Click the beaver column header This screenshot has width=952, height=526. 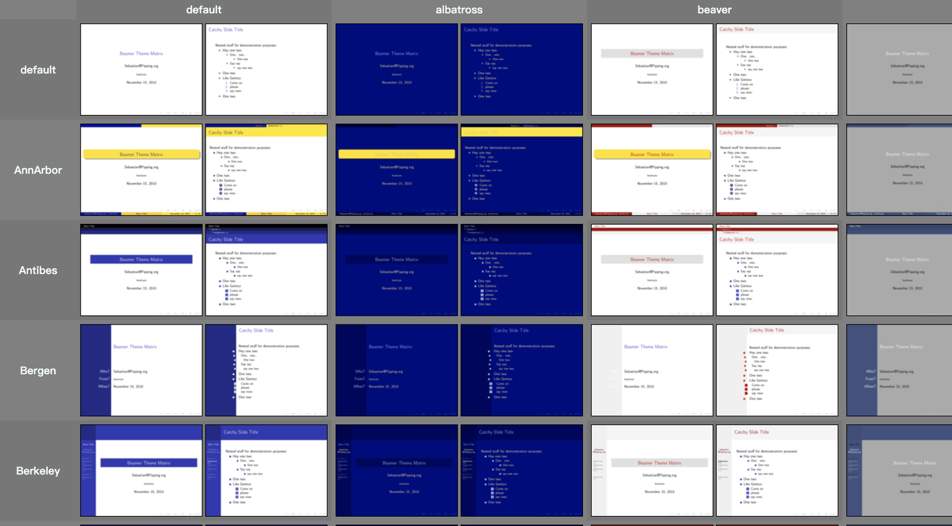coord(714,10)
